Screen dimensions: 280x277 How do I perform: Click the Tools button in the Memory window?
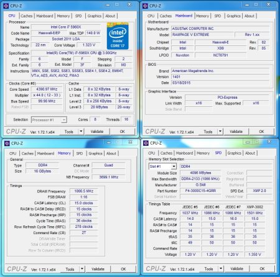(70, 269)
